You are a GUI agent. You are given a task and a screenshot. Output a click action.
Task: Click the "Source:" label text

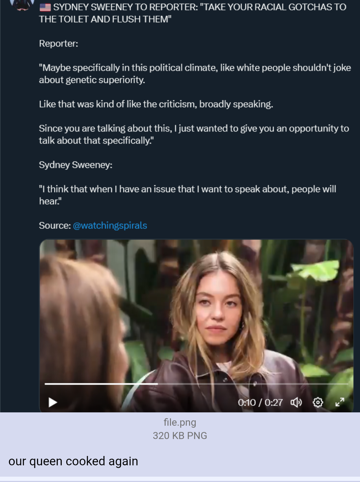(x=55, y=226)
